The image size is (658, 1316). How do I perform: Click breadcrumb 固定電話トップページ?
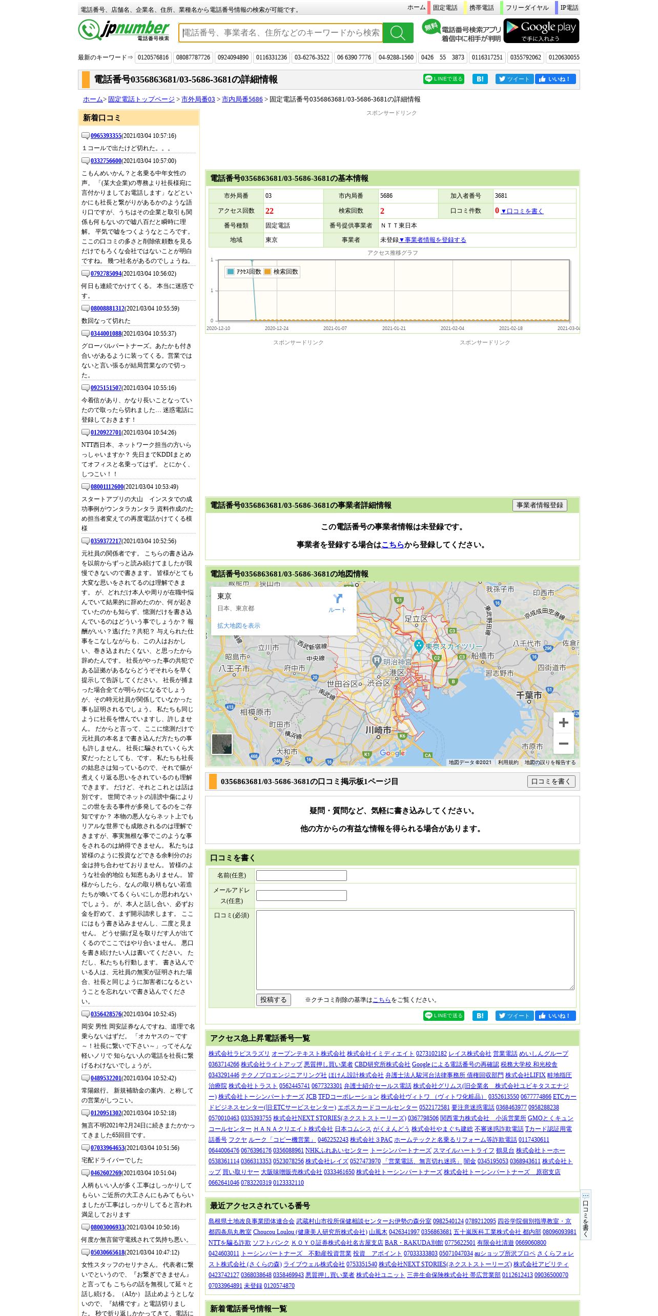pyautogui.click(x=141, y=99)
